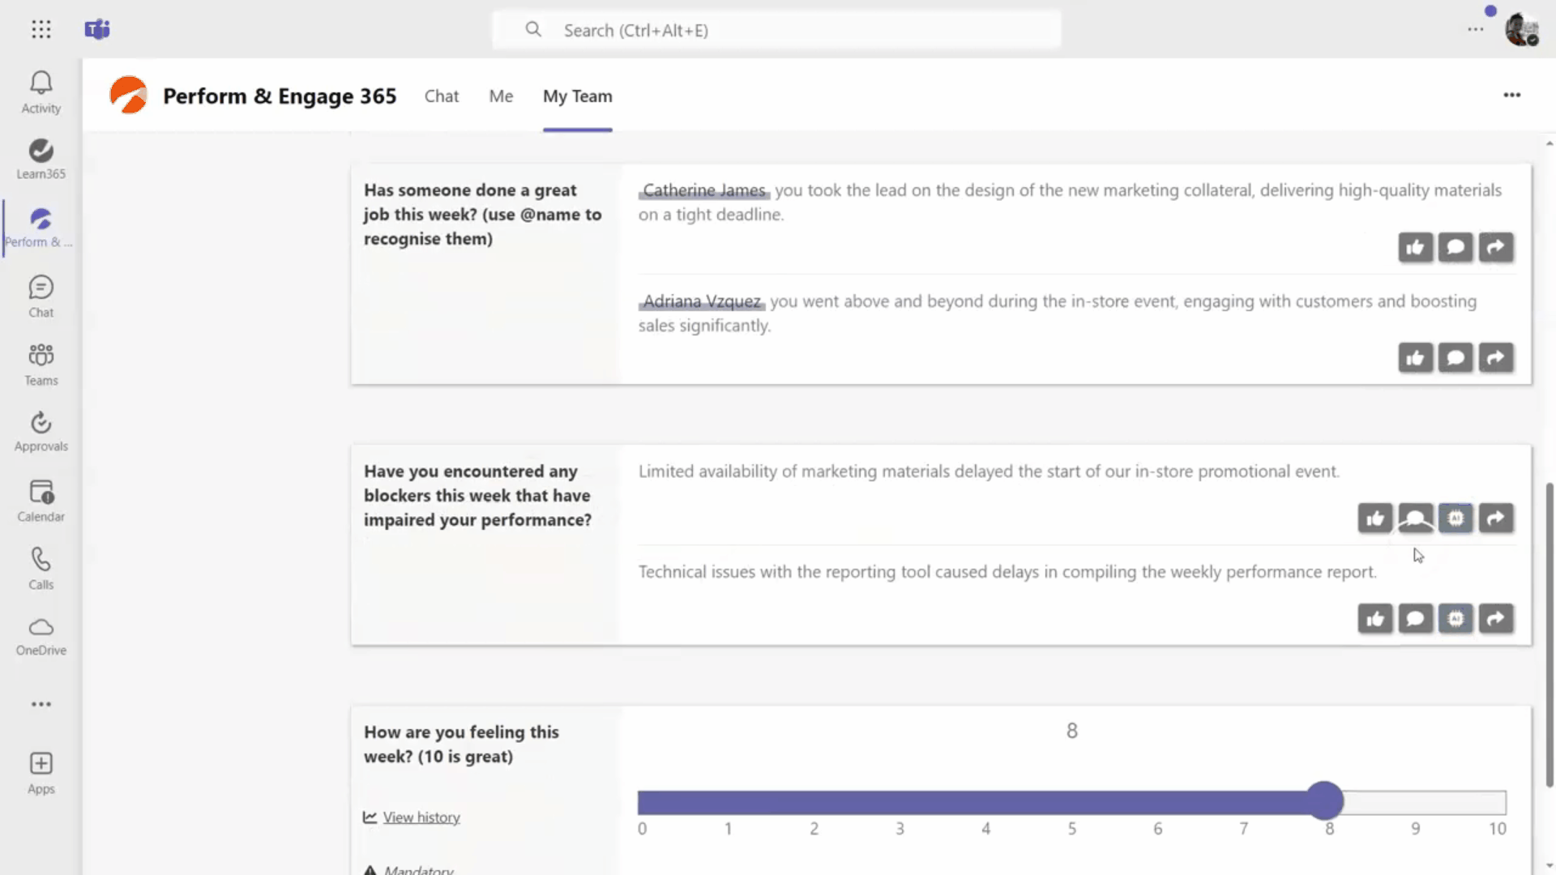
Task: Share the marketing materials blocker response
Action: tap(1495, 519)
